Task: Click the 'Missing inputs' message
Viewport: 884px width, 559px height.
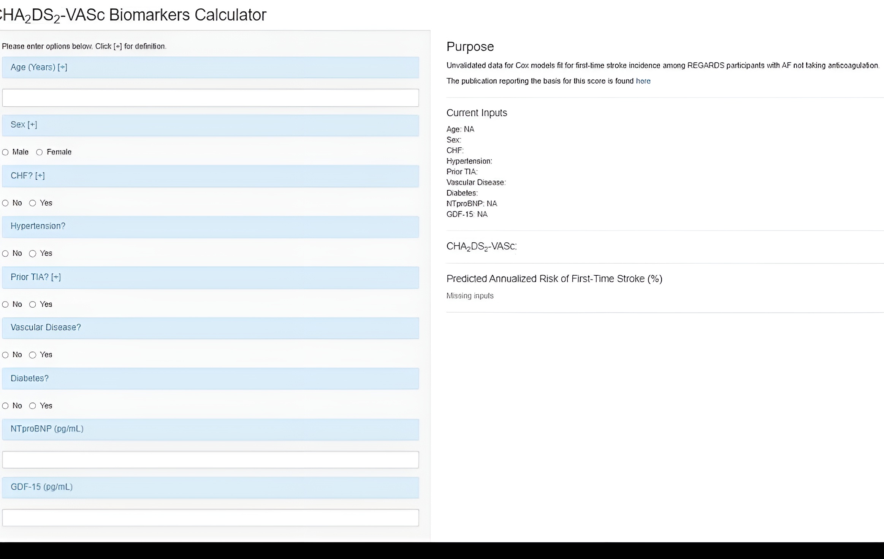Action: pyautogui.click(x=470, y=296)
